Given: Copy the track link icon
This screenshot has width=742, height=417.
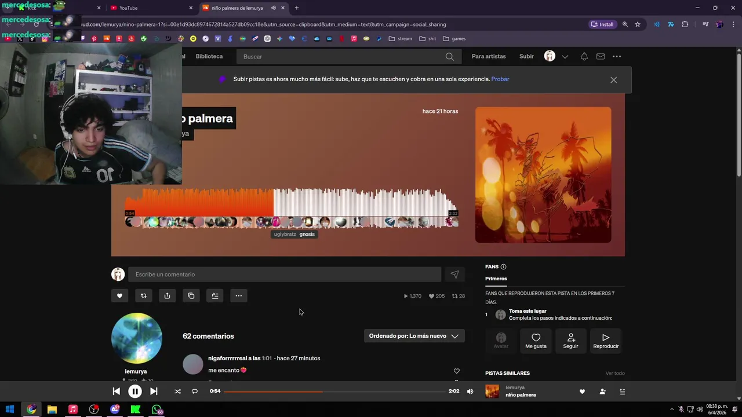Looking at the screenshot, I should (191, 296).
